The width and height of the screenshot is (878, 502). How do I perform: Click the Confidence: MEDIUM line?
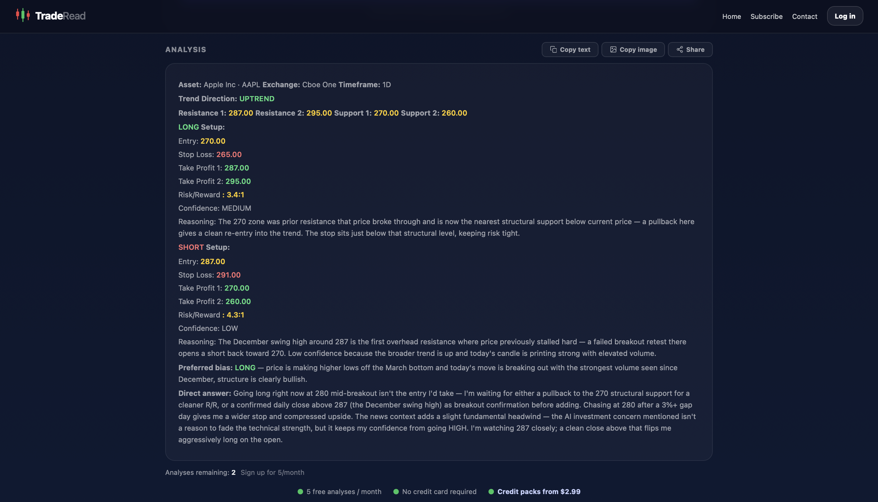[215, 208]
